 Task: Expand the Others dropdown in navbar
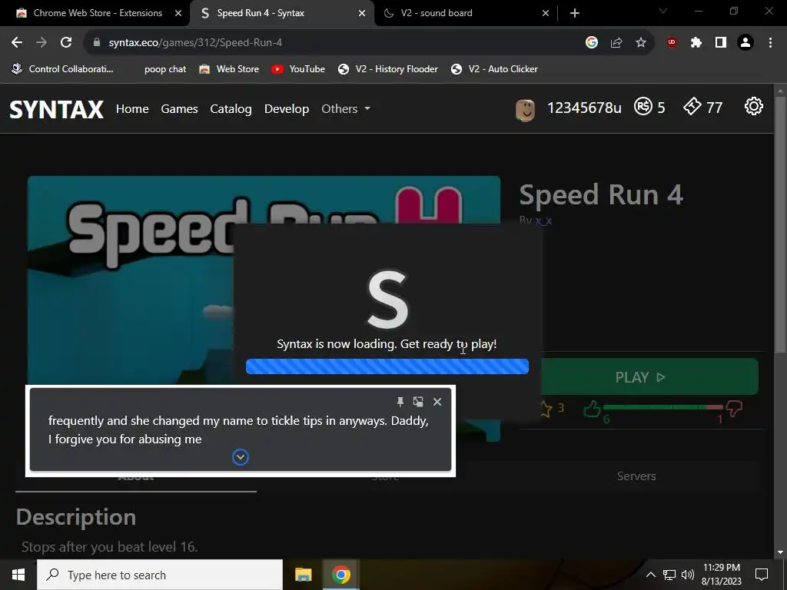(x=346, y=109)
